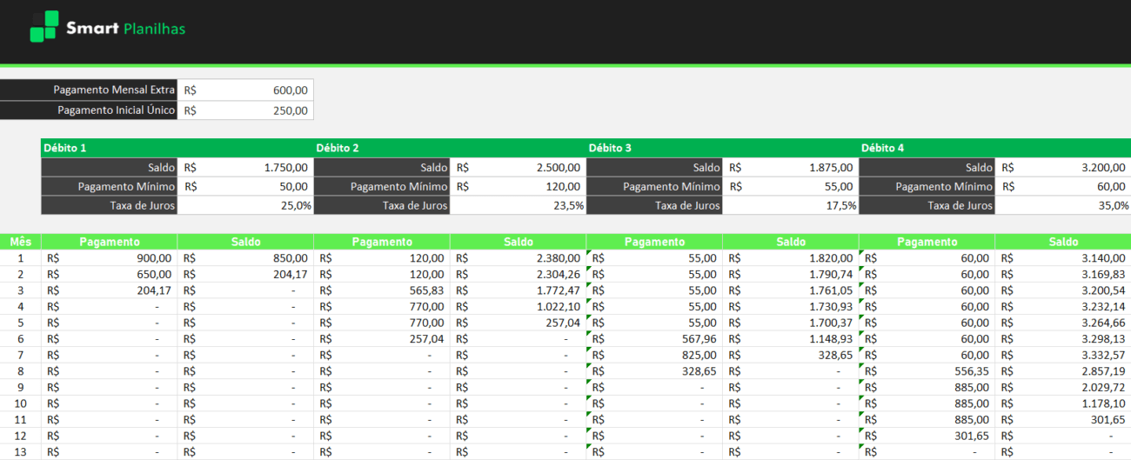
Task: Click the Débito 2 header
Action: [x=338, y=148]
